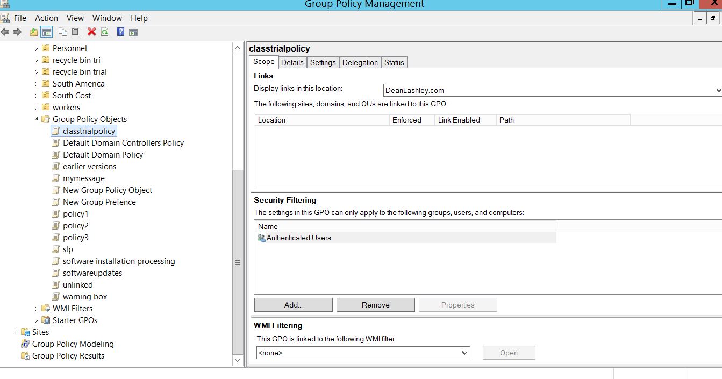Image resolution: width=722 pixels, height=379 pixels.
Task: Click the Authenticated Users group icon
Action: 261,238
